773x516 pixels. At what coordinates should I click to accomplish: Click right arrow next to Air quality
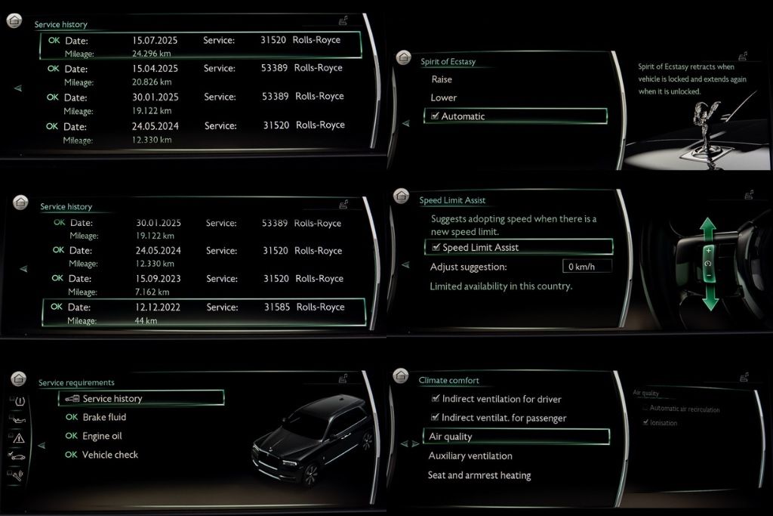pos(415,443)
